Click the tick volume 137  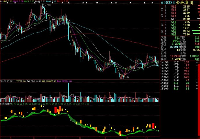tap(186, 62)
